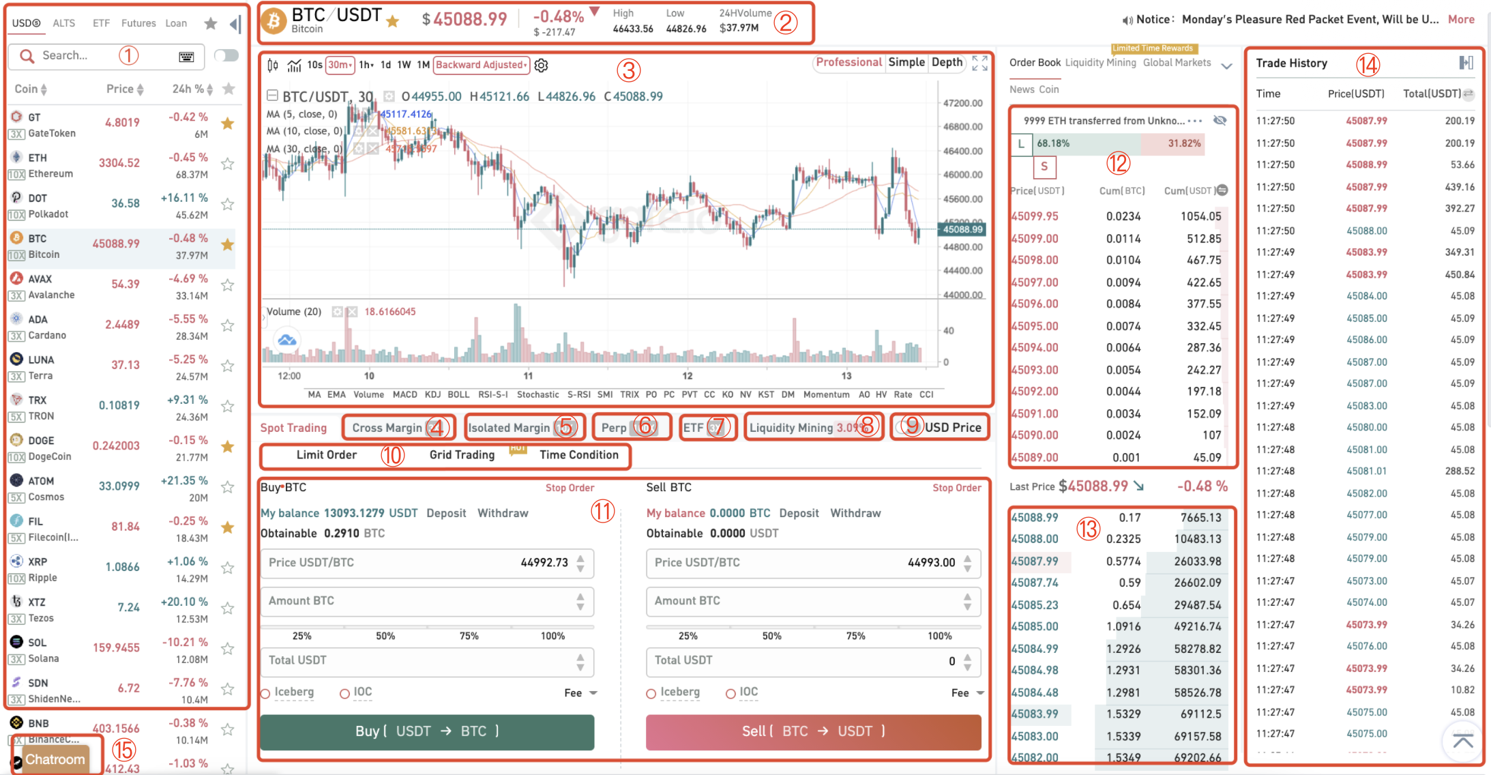Toggle the L long ratio box
1491x775 pixels.
[x=1021, y=144]
